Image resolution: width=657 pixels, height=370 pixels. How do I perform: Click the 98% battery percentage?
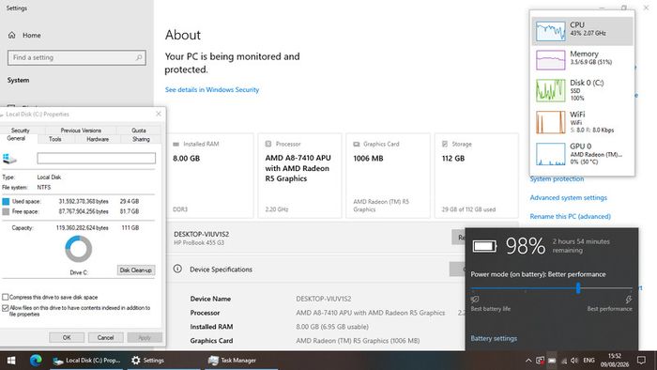click(x=526, y=246)
